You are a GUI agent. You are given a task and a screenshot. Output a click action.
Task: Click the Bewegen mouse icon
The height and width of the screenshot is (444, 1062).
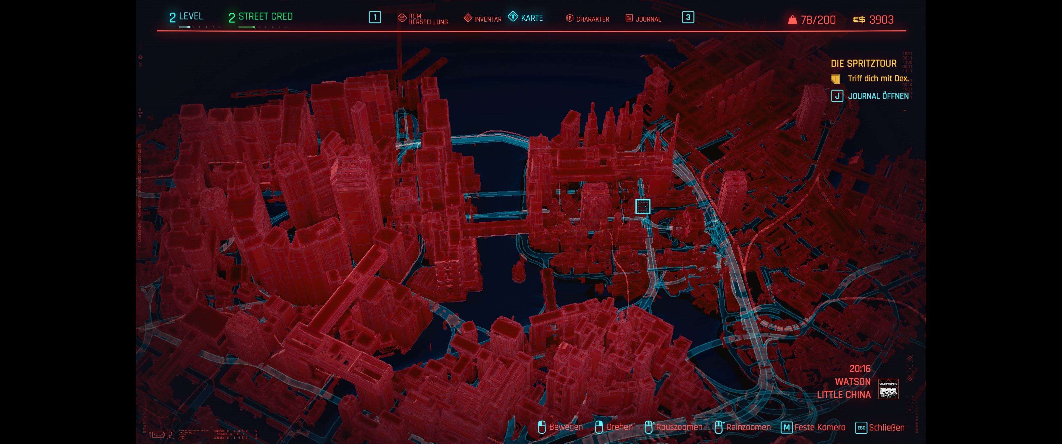(542, 427)
